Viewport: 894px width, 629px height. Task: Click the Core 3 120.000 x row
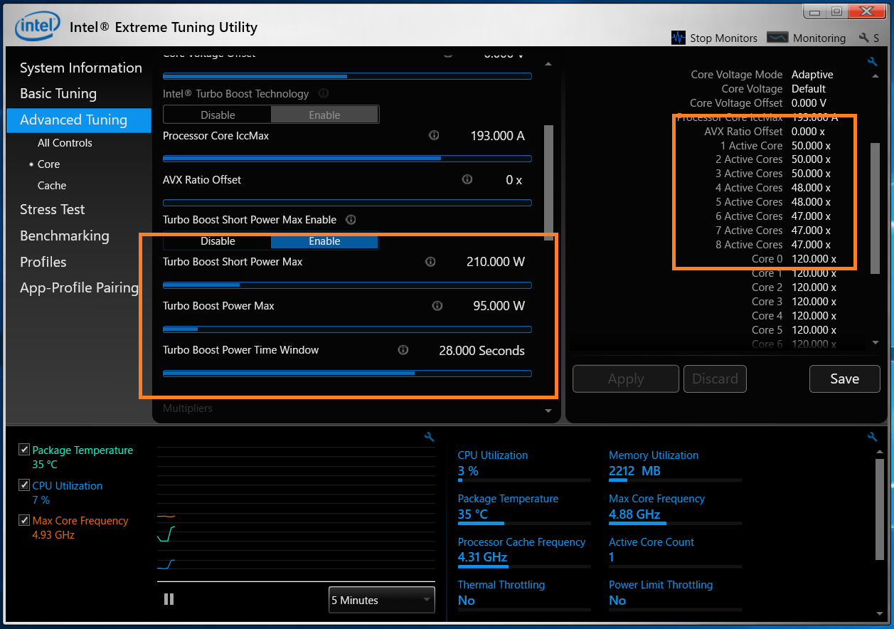[794, 302]
